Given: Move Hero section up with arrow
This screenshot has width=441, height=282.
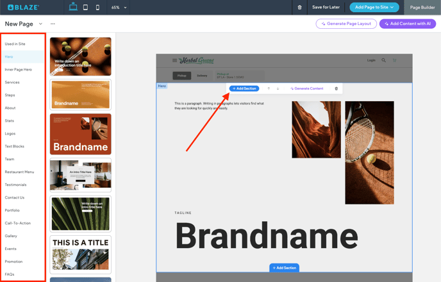Looking at the screenshot, I should (269, 88).
